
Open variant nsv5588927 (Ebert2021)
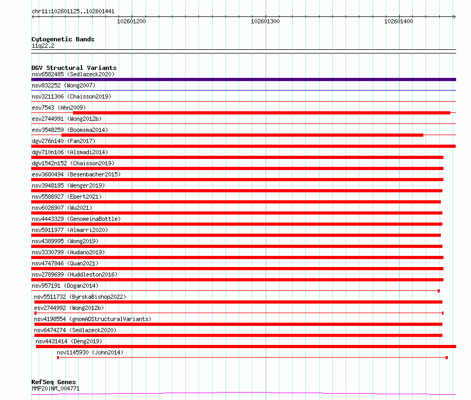click(x=67, y=197)
